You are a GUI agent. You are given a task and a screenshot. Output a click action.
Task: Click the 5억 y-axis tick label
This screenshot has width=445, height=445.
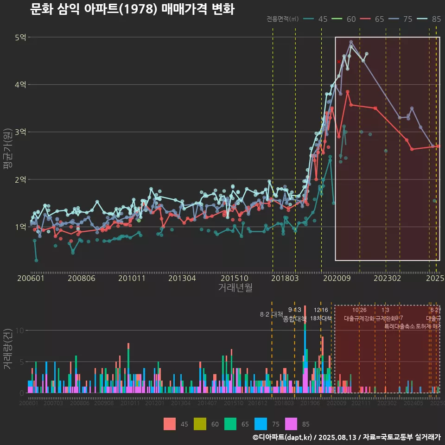coord(20,37)
